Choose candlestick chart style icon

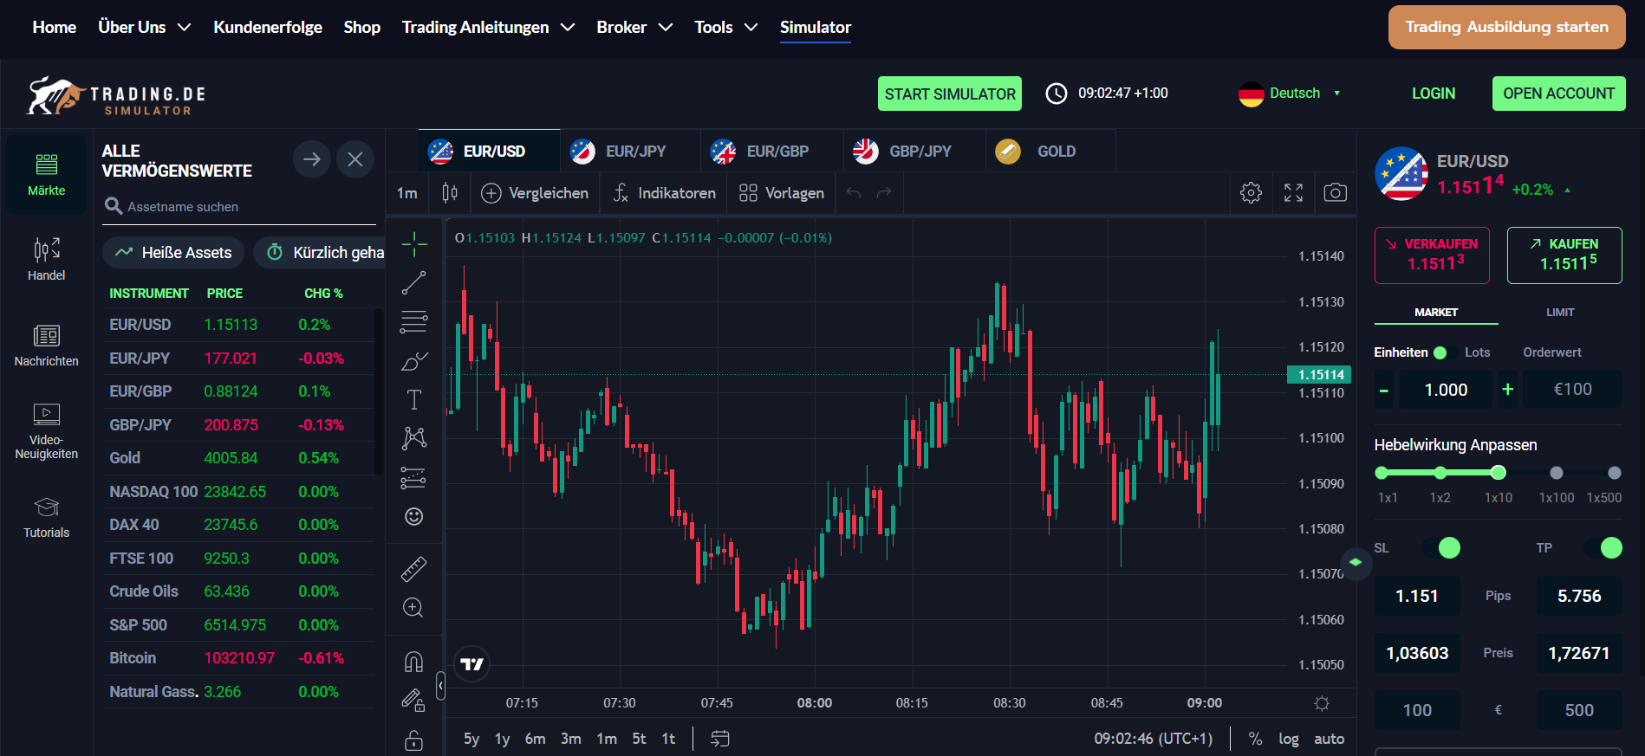[449, 192]
